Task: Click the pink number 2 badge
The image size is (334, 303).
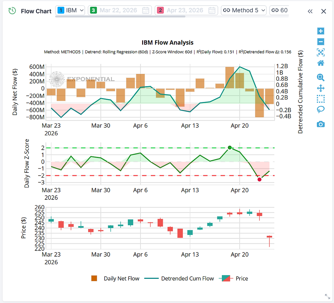Action: [161, 10]
